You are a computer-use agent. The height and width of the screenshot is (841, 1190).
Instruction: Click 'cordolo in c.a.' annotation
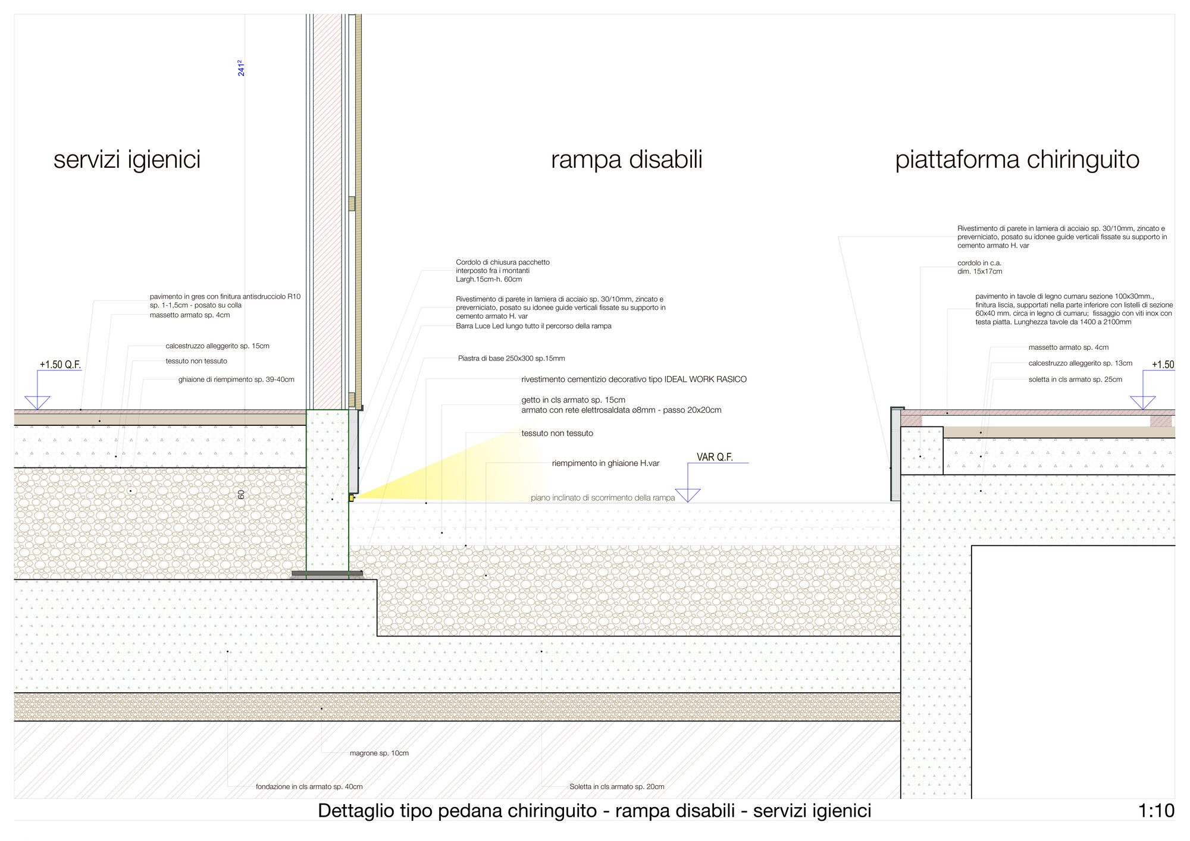pyautogui.click(x=979, y=263)
